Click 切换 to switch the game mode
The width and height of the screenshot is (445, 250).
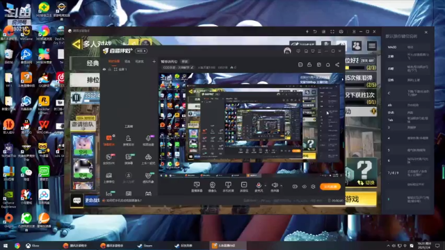(x=366, y=183)
